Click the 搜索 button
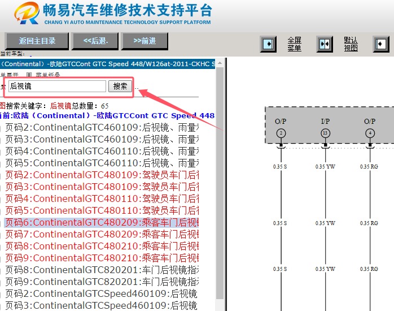The height and width of the screenshot is (311, 394). coord(120,87)
